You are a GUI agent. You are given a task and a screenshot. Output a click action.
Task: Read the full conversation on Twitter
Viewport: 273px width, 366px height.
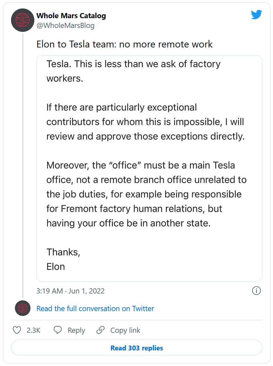[x=95, y=308]
